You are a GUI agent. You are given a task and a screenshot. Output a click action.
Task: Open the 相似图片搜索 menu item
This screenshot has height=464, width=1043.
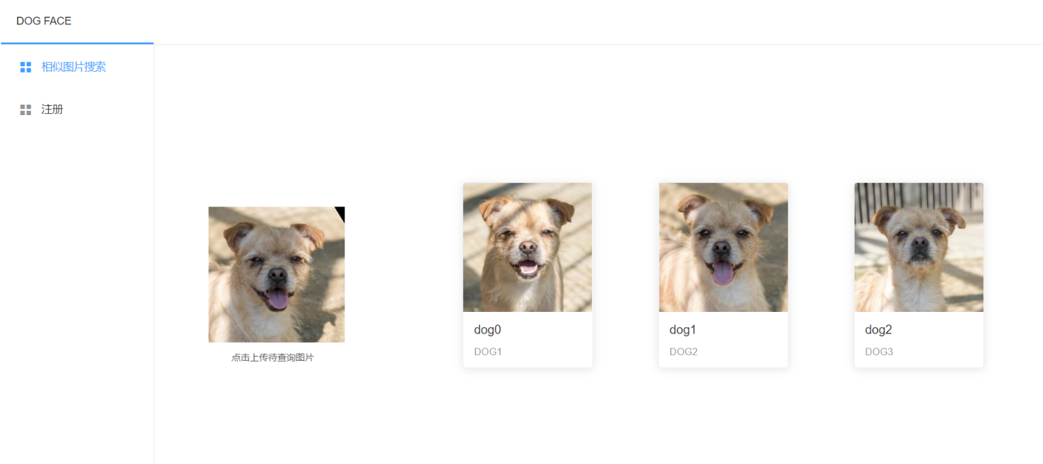(x=77, y=67)
